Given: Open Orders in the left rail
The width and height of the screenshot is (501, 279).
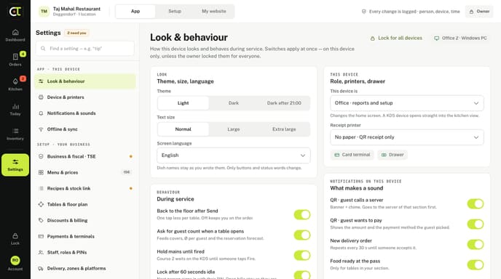Looking at the screenshot, I should [15, 60].
